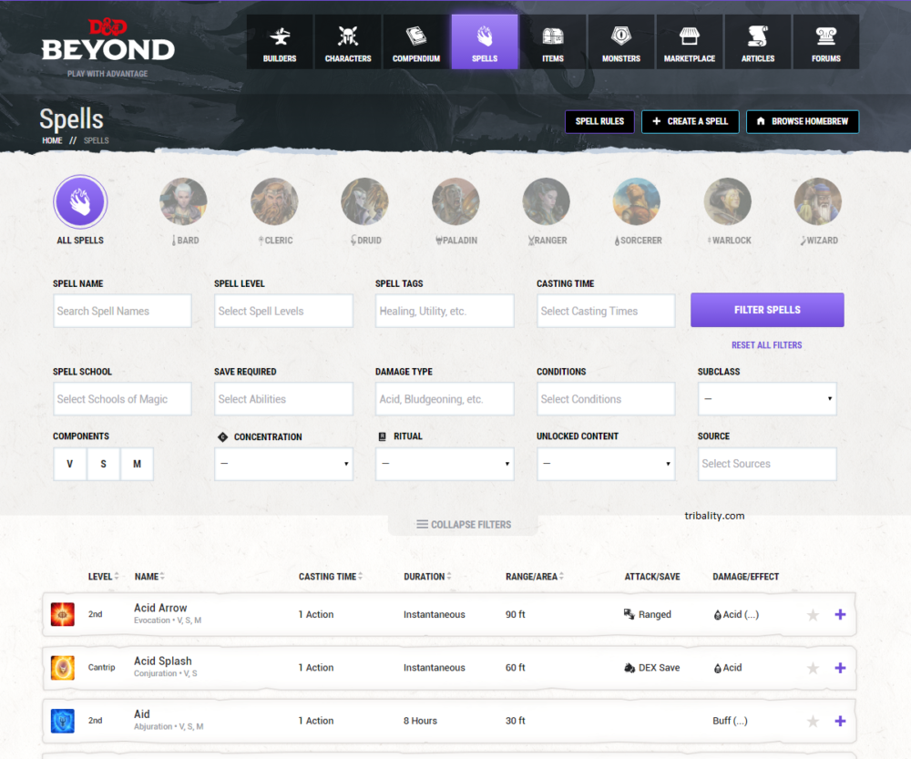Open the Marketplace navigation tab
This screenshot has height=759, width=911.
(x=690, y=42)
